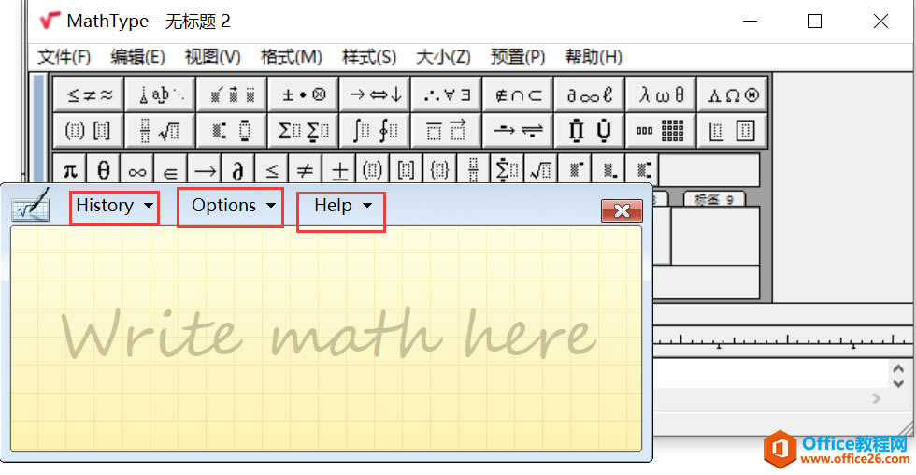Click the scroll up arrow in MathType
This screenshot has width=916, height=475.
pyautogui.click(x=898, y=369)
